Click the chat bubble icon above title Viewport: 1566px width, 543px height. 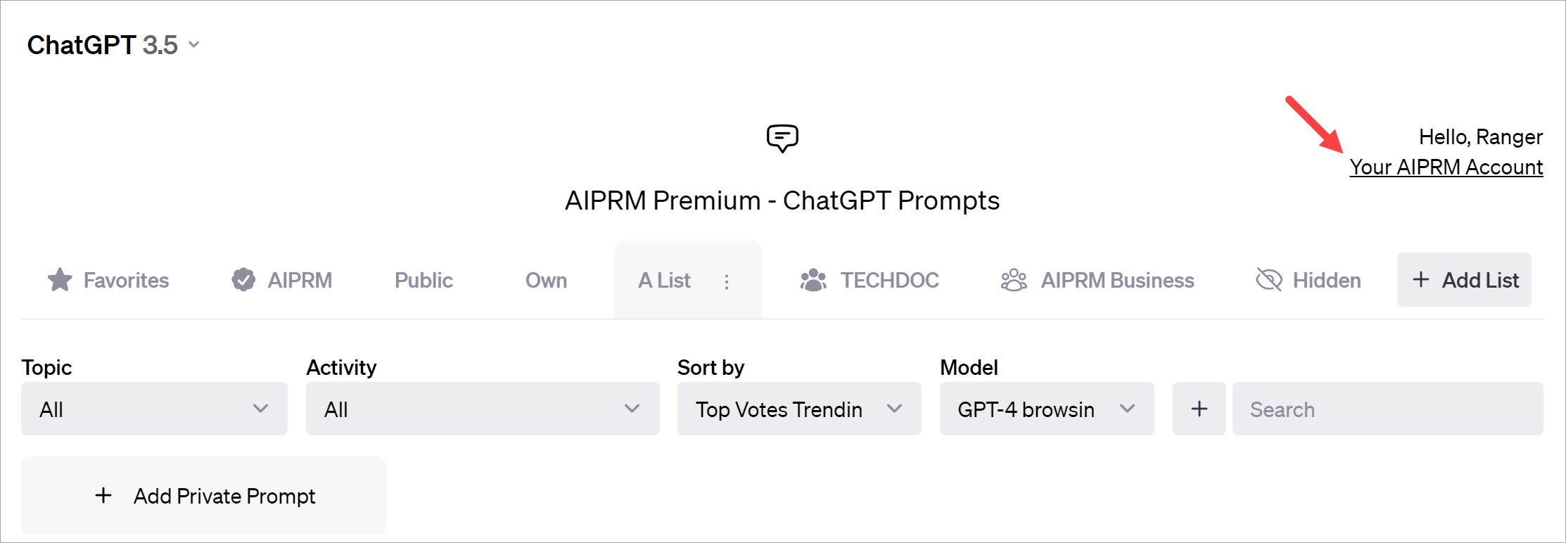782,138
